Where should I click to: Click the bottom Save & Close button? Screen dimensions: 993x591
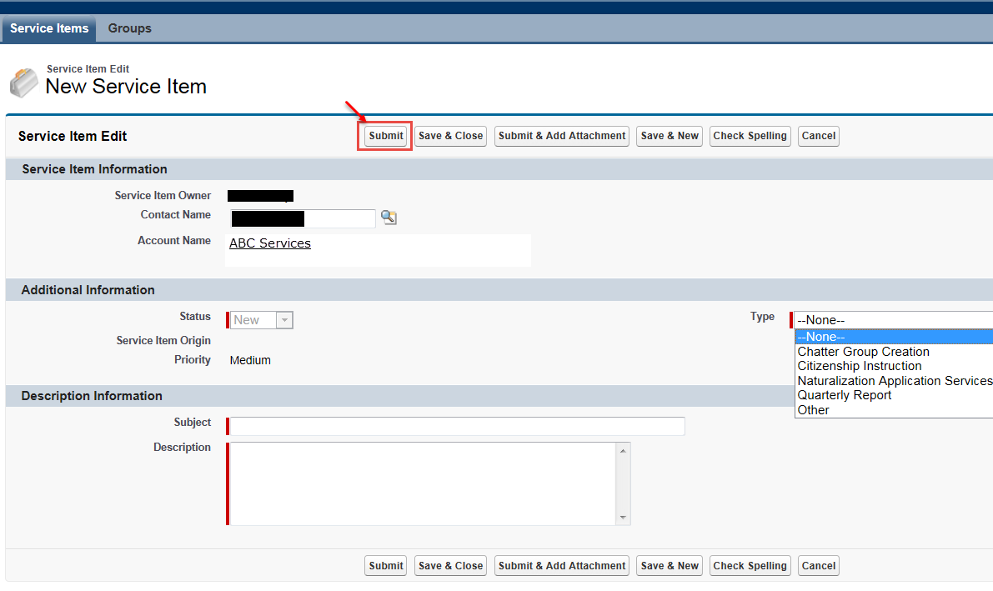[450, 566]
